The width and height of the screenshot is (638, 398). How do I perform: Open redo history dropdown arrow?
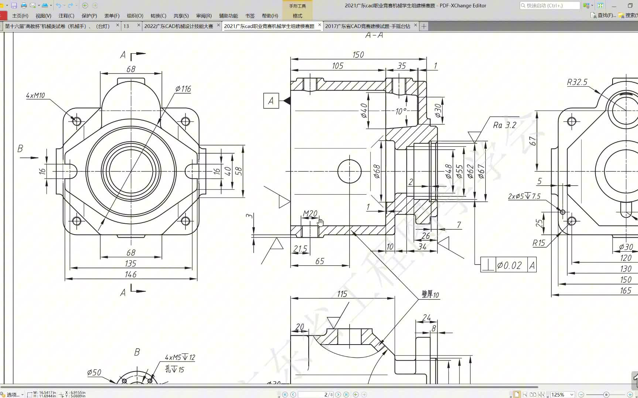click(76, 6)
